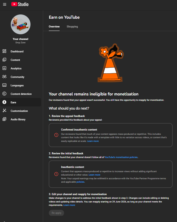Open the channel profile avatar
This screenshot has width=177, height=222.
21,24
